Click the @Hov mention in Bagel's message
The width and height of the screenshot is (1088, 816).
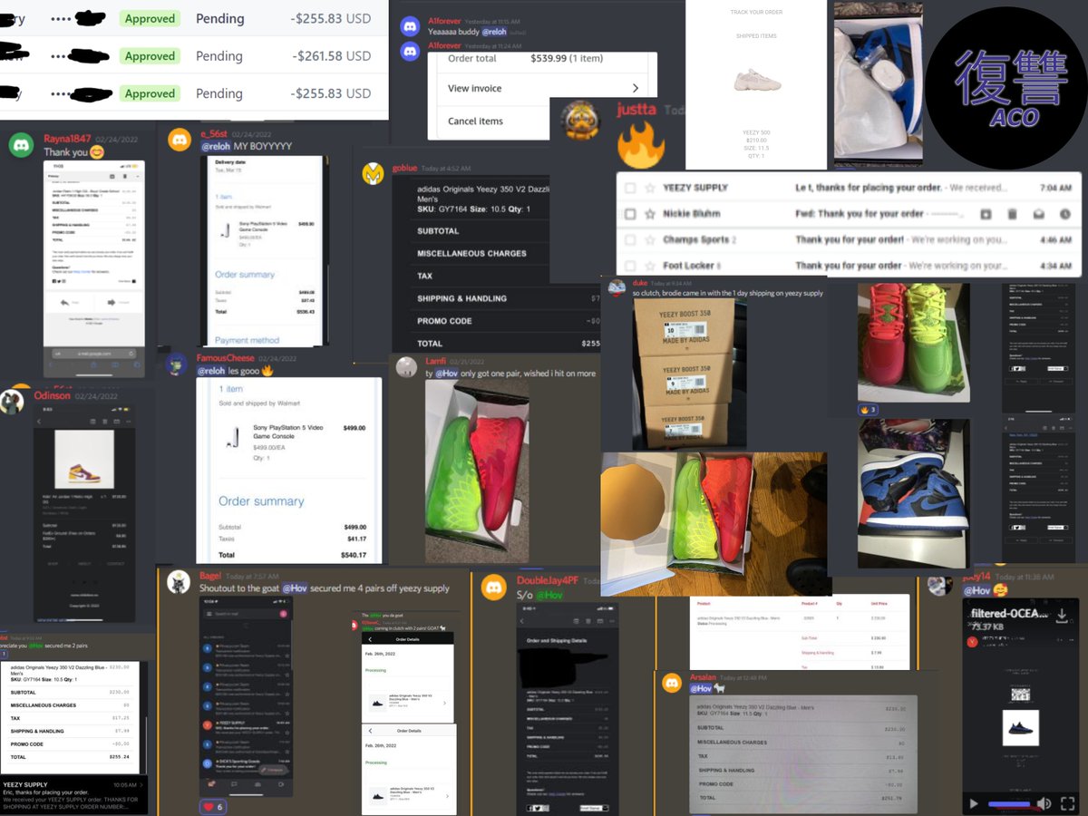pyautogui.click(x=295, y=588)
